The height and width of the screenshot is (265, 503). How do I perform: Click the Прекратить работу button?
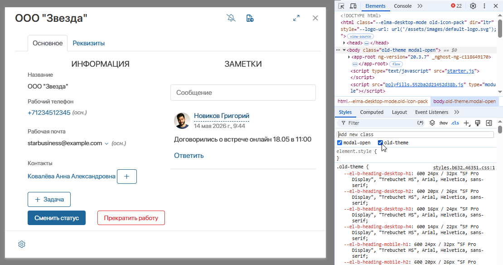tap(131, 218)
